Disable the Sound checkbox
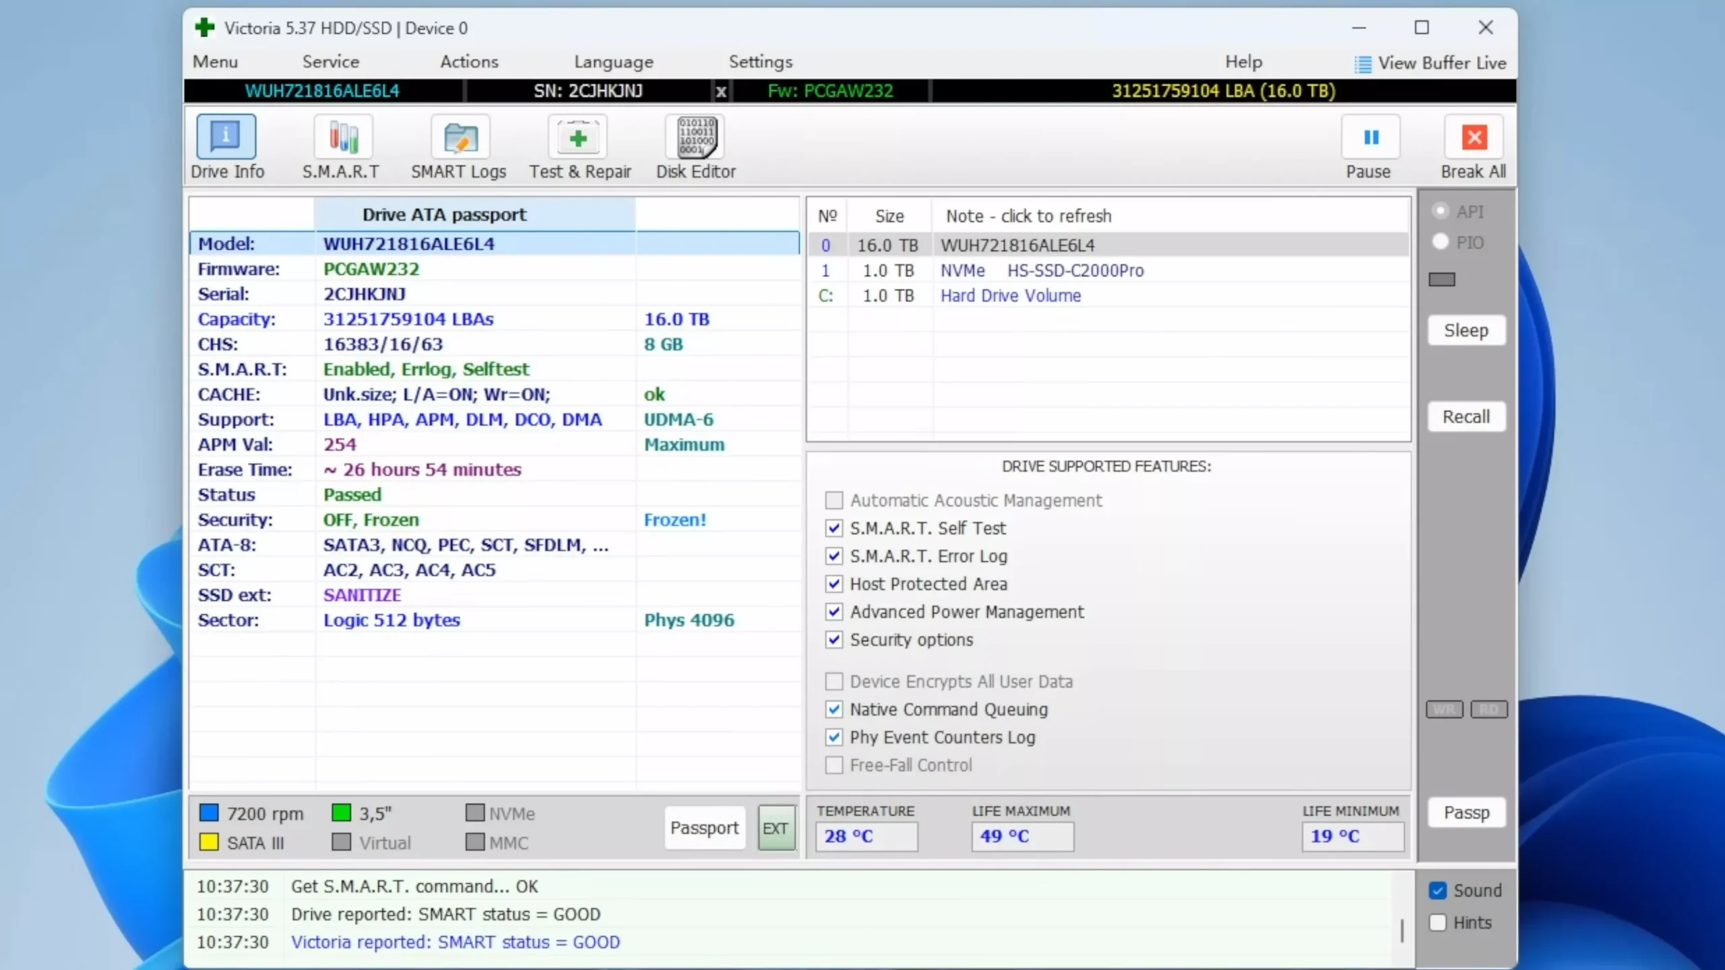This screenshot has height=970, width=1725. coord(1437,891)
